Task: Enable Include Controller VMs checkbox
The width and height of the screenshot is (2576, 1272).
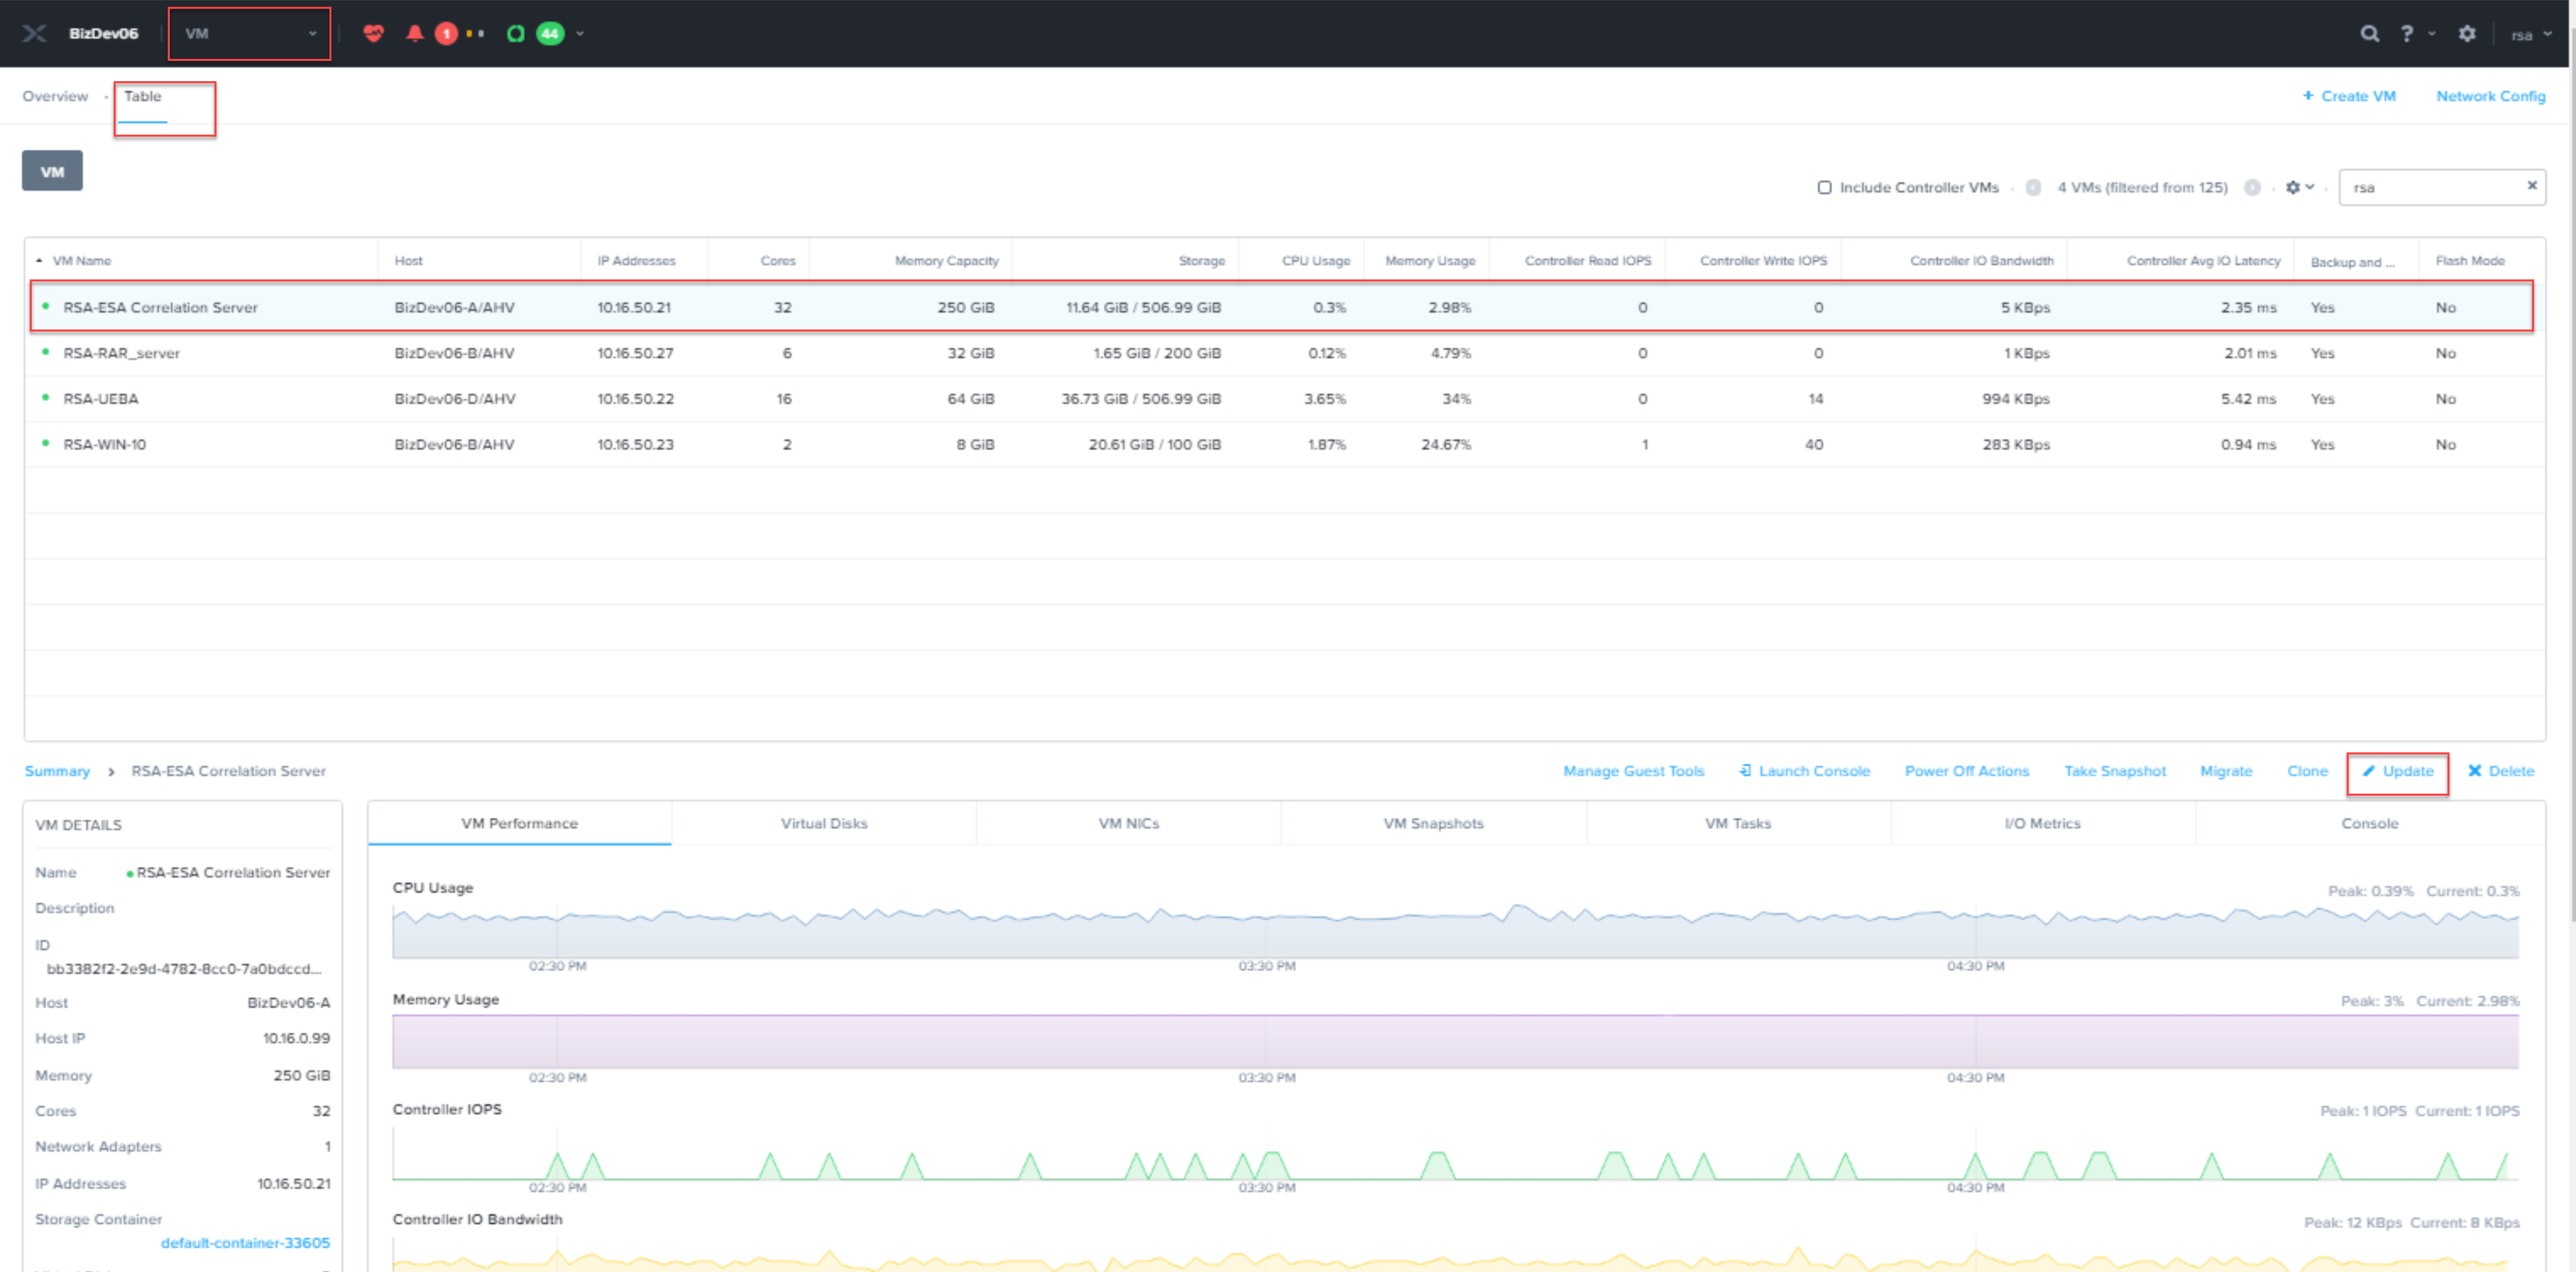Action: tap(1824, 187)
